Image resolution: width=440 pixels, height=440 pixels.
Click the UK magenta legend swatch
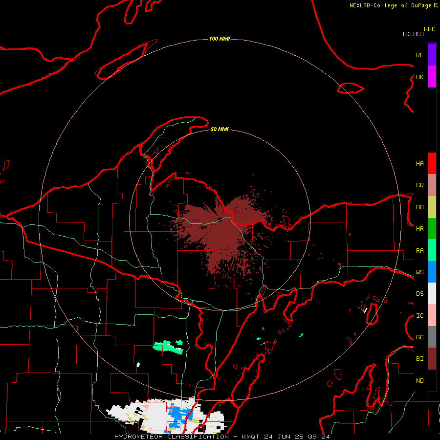click(x=432, y=77)
